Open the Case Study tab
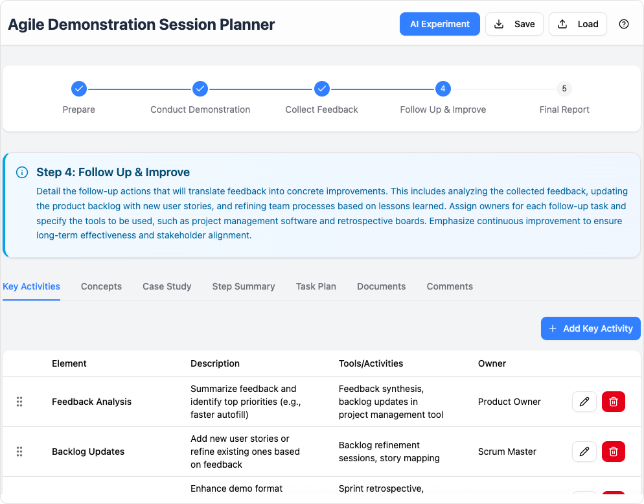644x504 pixels. 167,287
